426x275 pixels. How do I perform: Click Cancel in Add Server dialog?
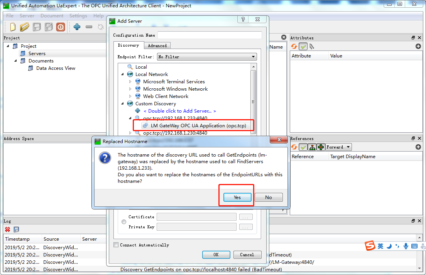(x=247, y=255)
